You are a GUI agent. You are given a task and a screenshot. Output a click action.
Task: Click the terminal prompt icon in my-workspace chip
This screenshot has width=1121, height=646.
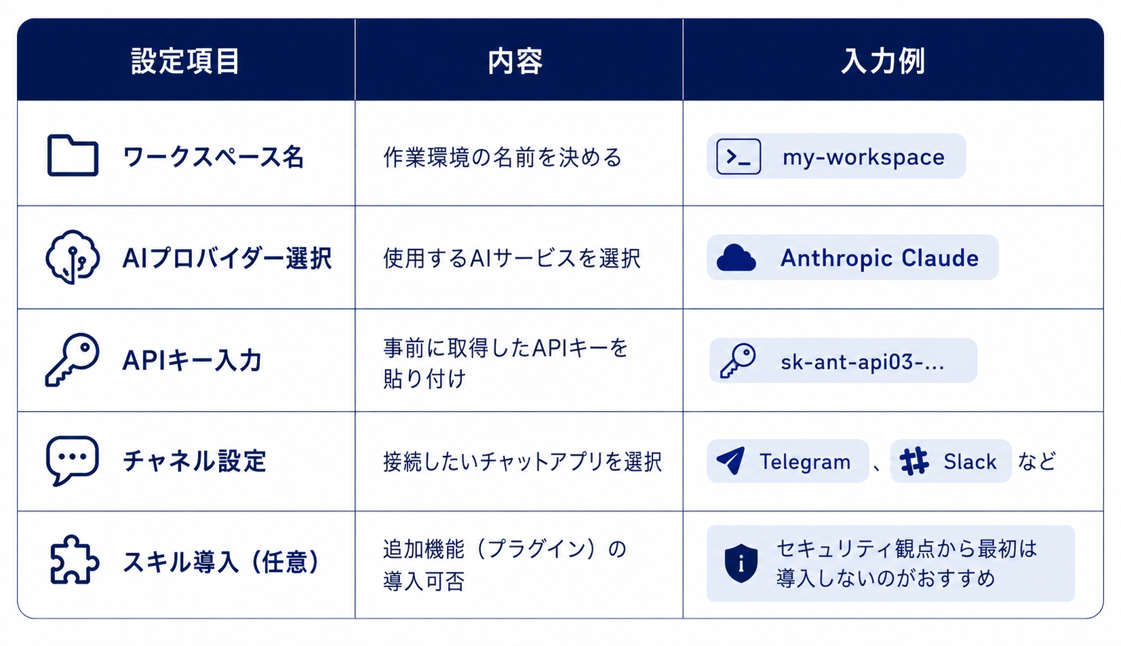click(x=739, y=157)
